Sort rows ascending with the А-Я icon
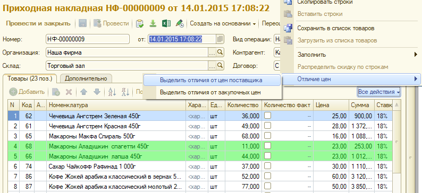The image size is (422, 193). pos(112,92)
